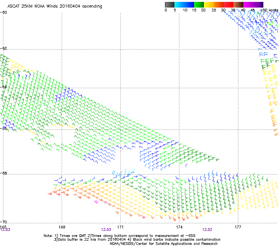280x246 pixels.
Task: Click the brown 35-40 knots legend segment
Action: [x=238, y=5]
